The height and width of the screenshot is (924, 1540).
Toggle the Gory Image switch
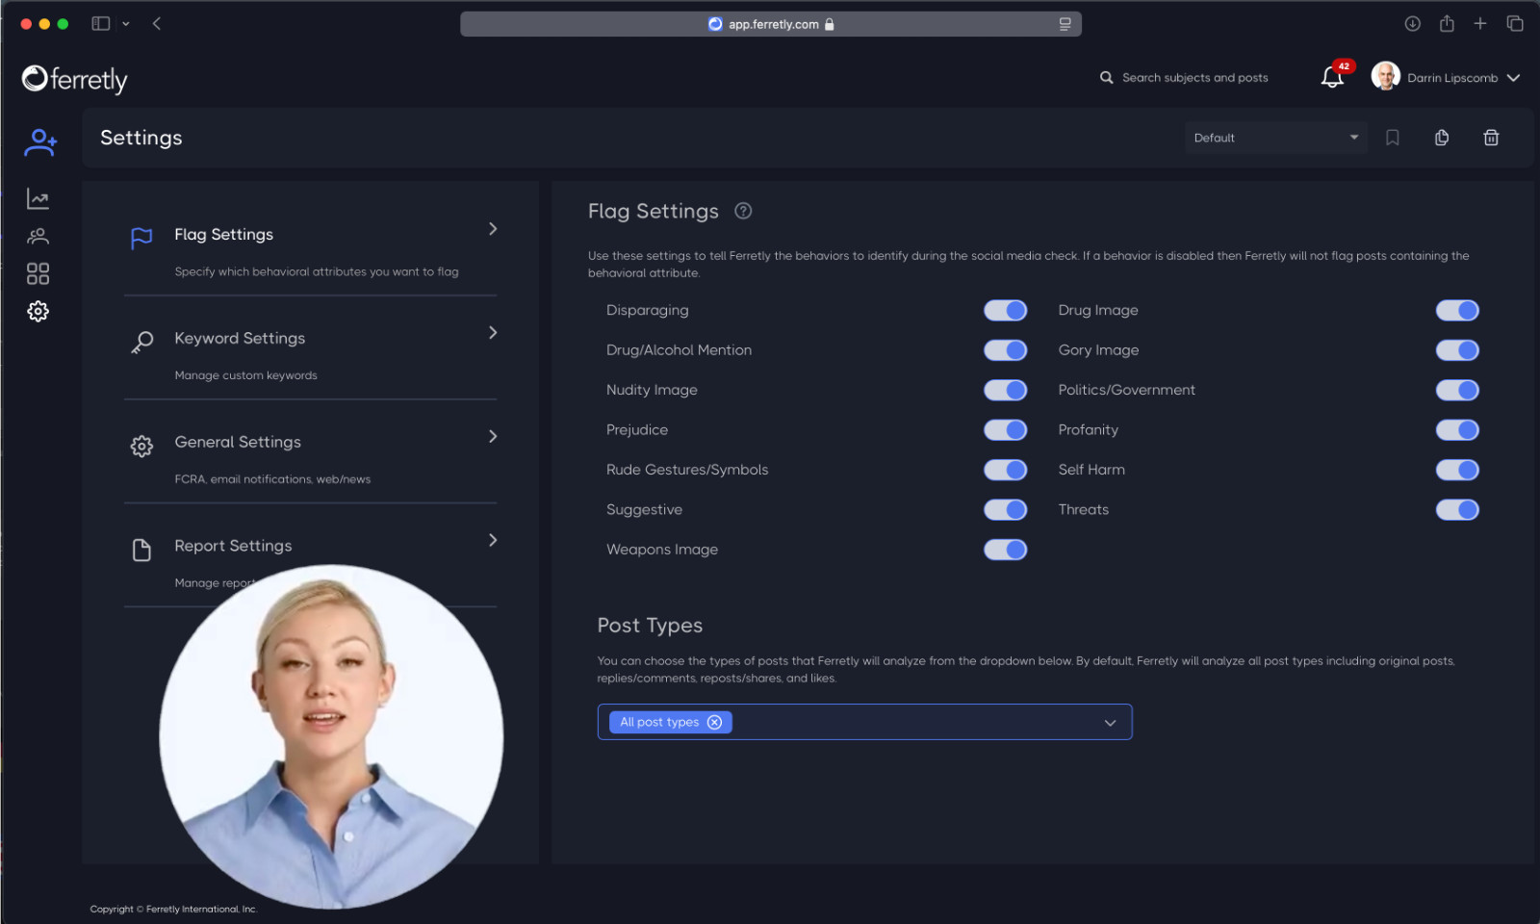click(1457, 350)
